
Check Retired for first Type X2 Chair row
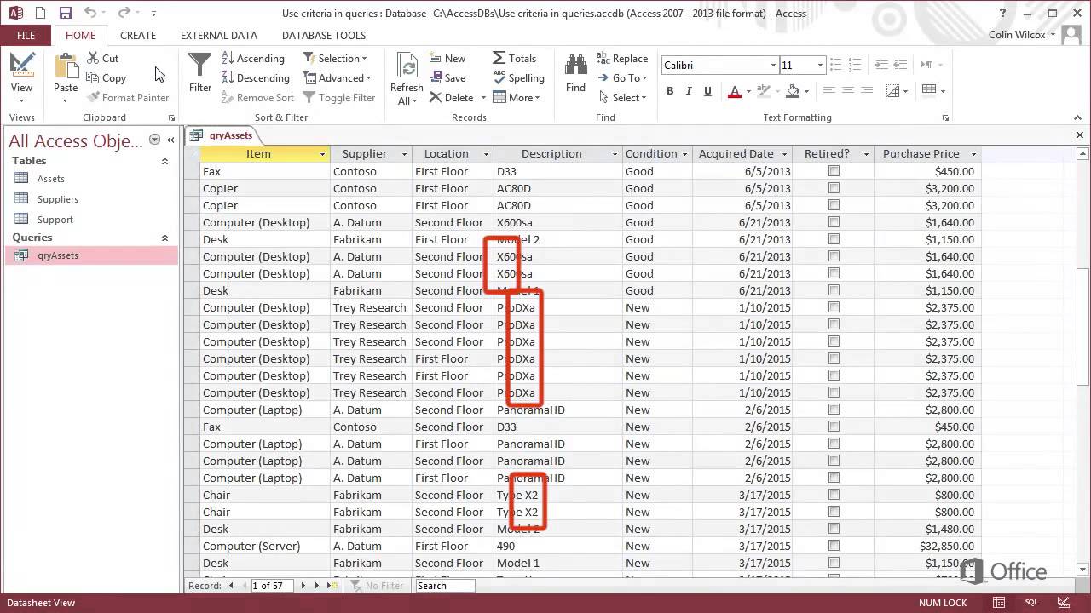(x=834, y=495)
